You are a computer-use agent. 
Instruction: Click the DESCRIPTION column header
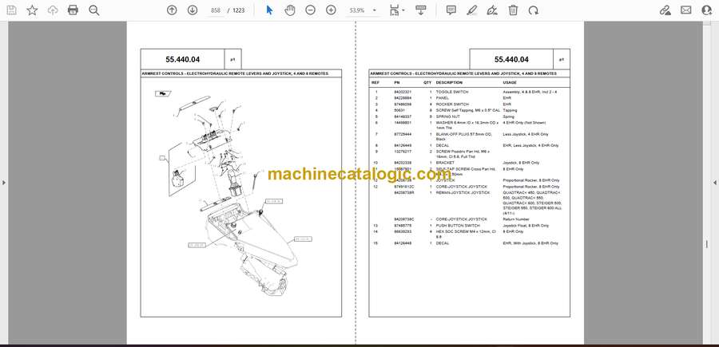coord(449,83)
